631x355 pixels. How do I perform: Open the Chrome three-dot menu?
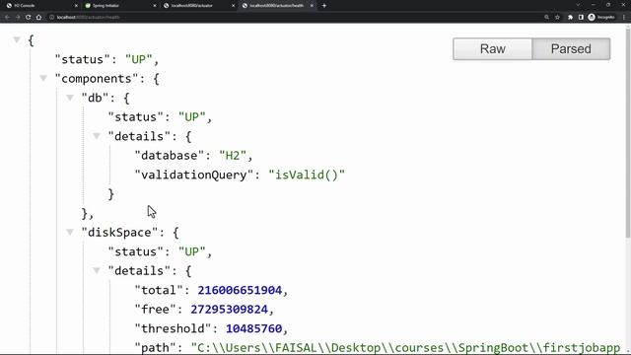coord(624,18)
